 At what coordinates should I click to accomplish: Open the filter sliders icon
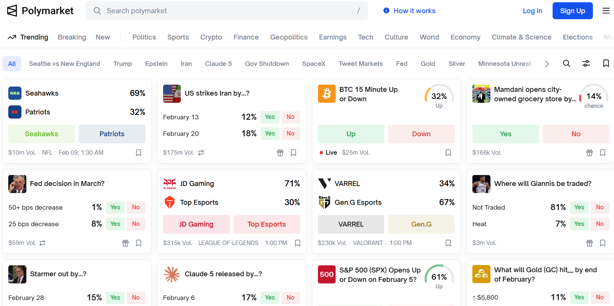tap(586, 64)
